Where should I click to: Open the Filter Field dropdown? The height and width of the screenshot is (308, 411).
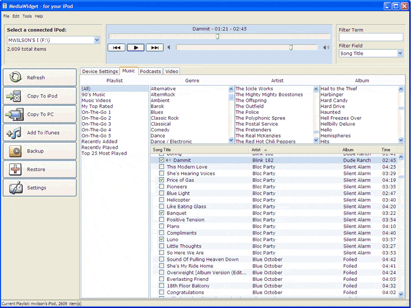click(400, 53)
